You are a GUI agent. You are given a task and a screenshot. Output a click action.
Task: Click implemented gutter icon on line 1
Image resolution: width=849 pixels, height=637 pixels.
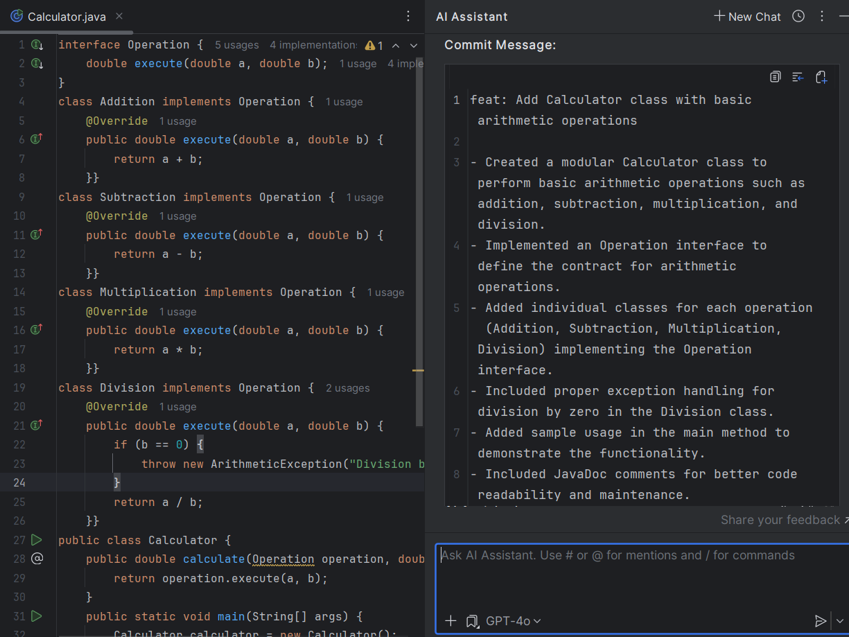(x=37, y=45)
